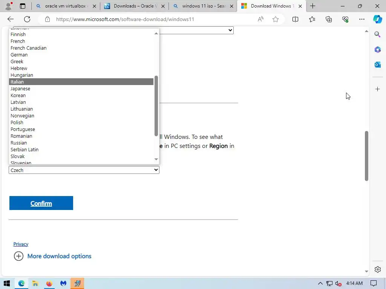Open Edge from the taskbar
The width and height of the screenshot is (386, 289).
[21, 283]
